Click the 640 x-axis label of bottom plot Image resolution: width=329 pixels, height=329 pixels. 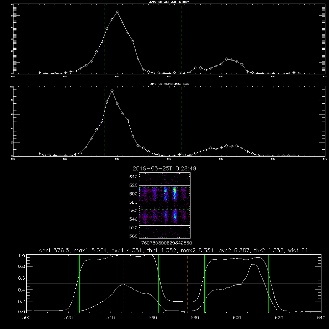tap(321, 318)
